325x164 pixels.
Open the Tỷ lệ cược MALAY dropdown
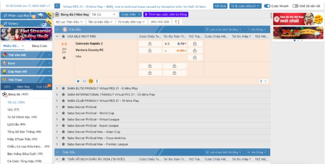245,6
